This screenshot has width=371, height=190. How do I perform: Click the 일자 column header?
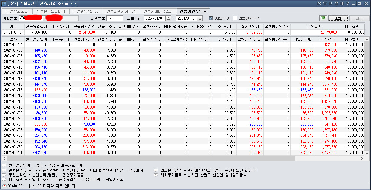point(13,39)
